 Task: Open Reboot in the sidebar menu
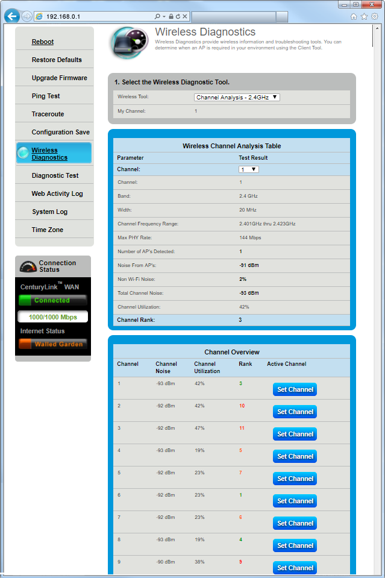point(43,42)
